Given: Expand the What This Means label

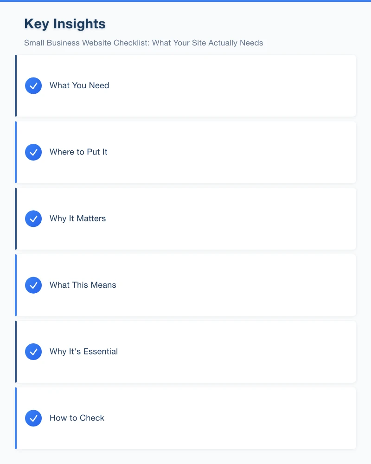Looking at the screenshot, I should pyautogui.click(x=83, y=285).
